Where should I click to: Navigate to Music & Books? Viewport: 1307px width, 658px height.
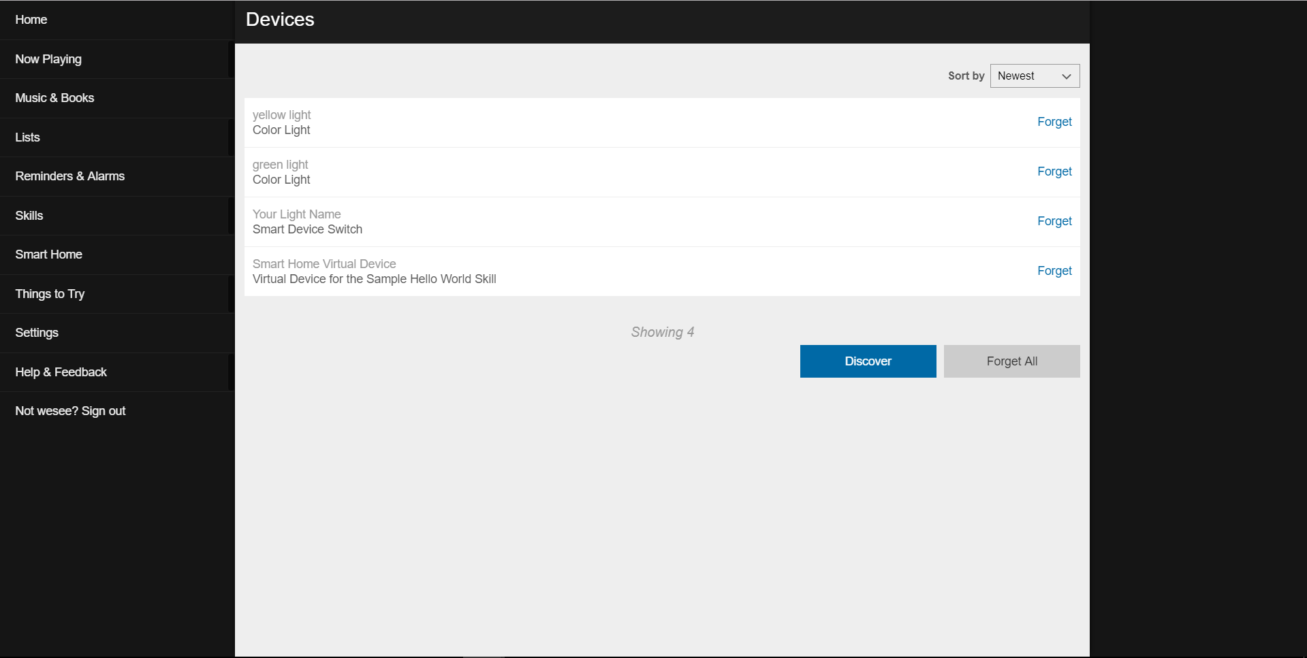(54, 98)
